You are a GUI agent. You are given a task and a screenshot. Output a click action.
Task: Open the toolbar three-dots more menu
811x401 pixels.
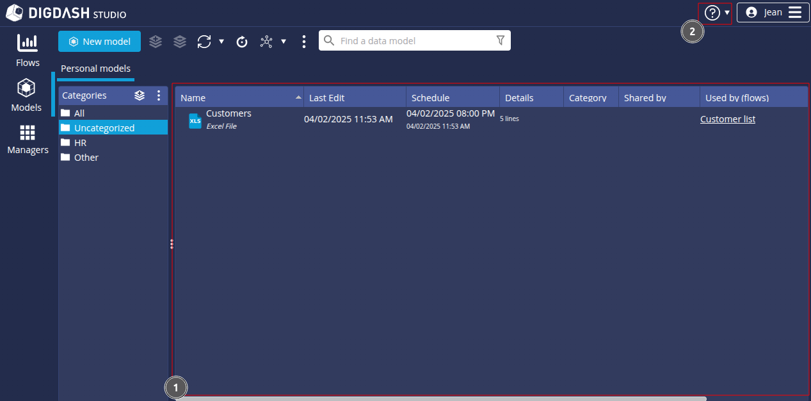pyautogui.click(x=304, y=42)
